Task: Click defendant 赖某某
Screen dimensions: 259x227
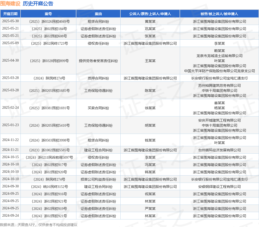Action: coord(219,51)
